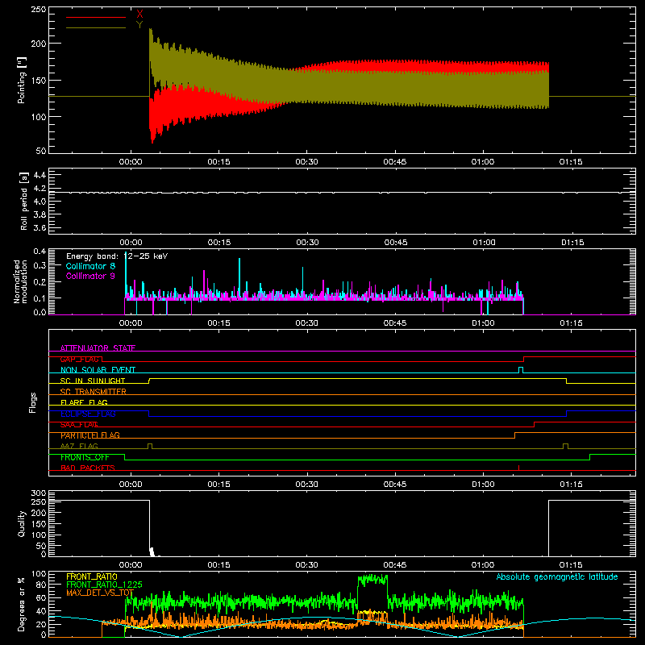645x645 pixels.
Task: Click the 01:15 tick under modulation panel
Action: click(571, 323)
